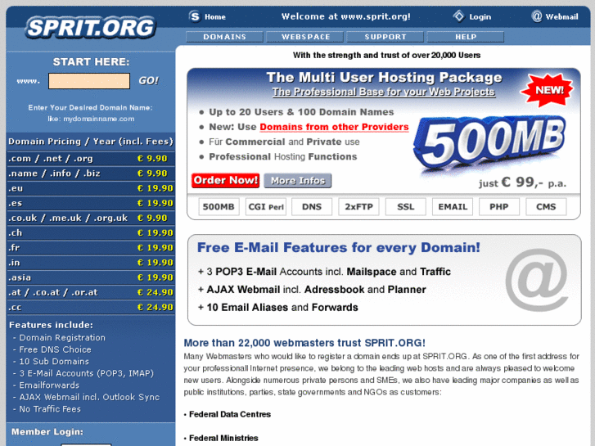
Task: Click the DNS feature box
Action: pyautogui.click(x=312, y=207)
